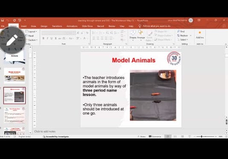Click the Reset slide button

(30, 35)
